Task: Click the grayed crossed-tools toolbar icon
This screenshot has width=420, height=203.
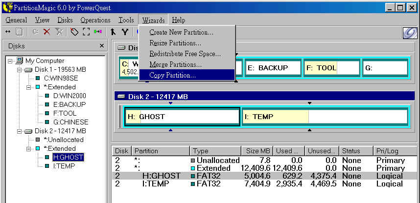Action: [x=59, y=32]
